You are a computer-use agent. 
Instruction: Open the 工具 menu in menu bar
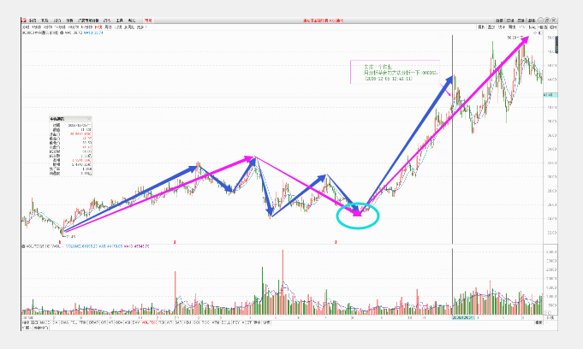pyautogui.click(x=120, y=19)
